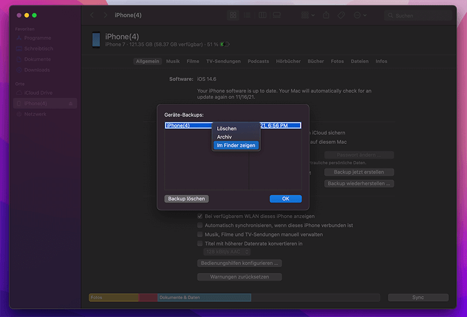
Task: Open Netzwerk in the sidebar
Action: pyautogui.click(x=35, y=114)
